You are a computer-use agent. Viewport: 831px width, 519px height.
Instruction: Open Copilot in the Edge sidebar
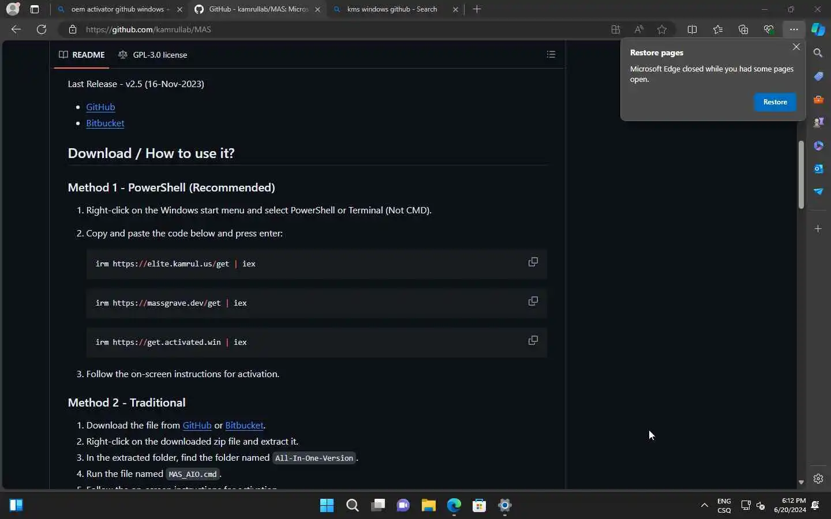pos(818,29)
